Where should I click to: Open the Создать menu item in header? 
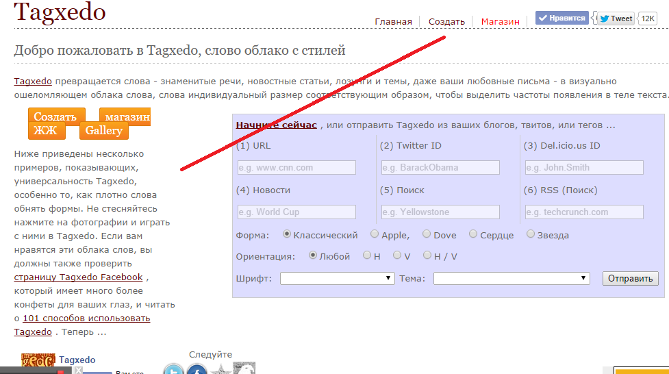446,21
